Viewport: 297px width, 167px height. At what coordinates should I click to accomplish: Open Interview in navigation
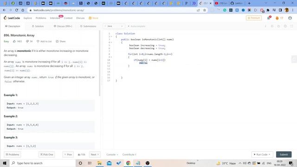click(55, 18)
